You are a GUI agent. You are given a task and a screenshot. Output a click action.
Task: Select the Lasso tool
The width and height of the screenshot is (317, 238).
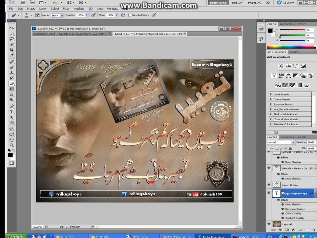pyautogui.click(x=12, y=39)
